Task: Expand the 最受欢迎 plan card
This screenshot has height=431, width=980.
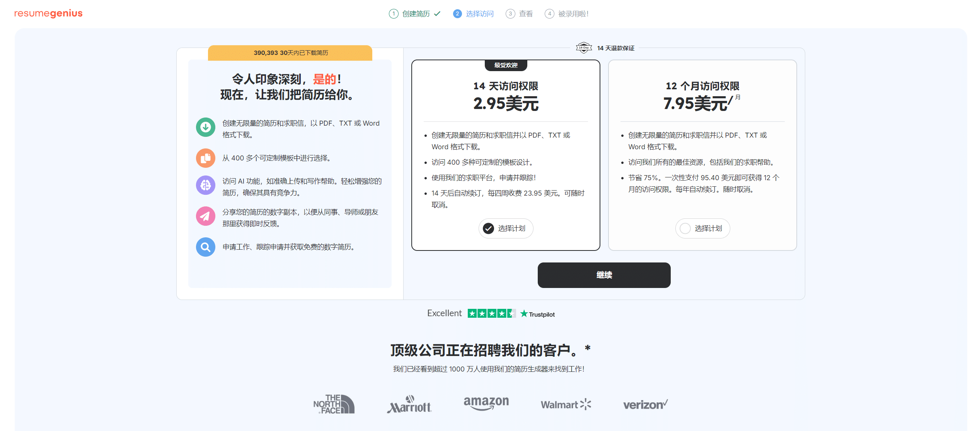Action: 506,65
